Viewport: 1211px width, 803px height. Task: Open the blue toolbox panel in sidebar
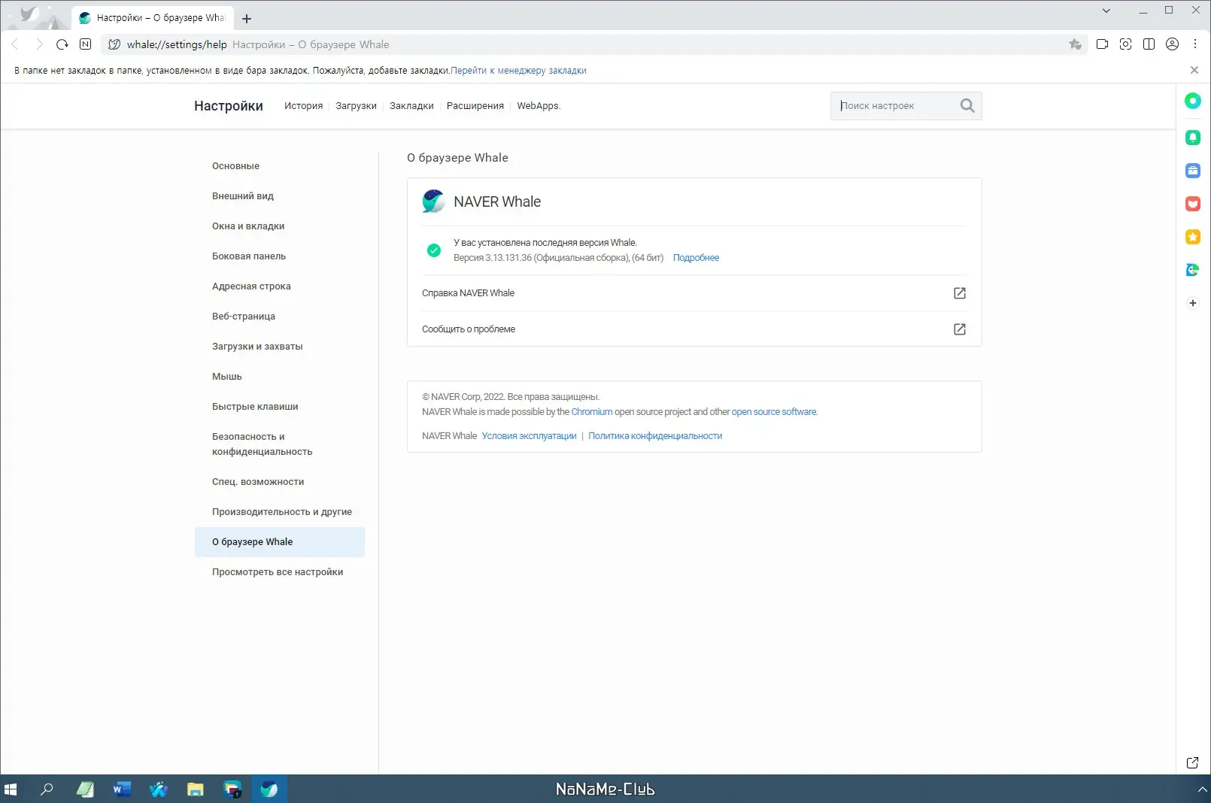pyautogui.click(x=1193, y=171)
